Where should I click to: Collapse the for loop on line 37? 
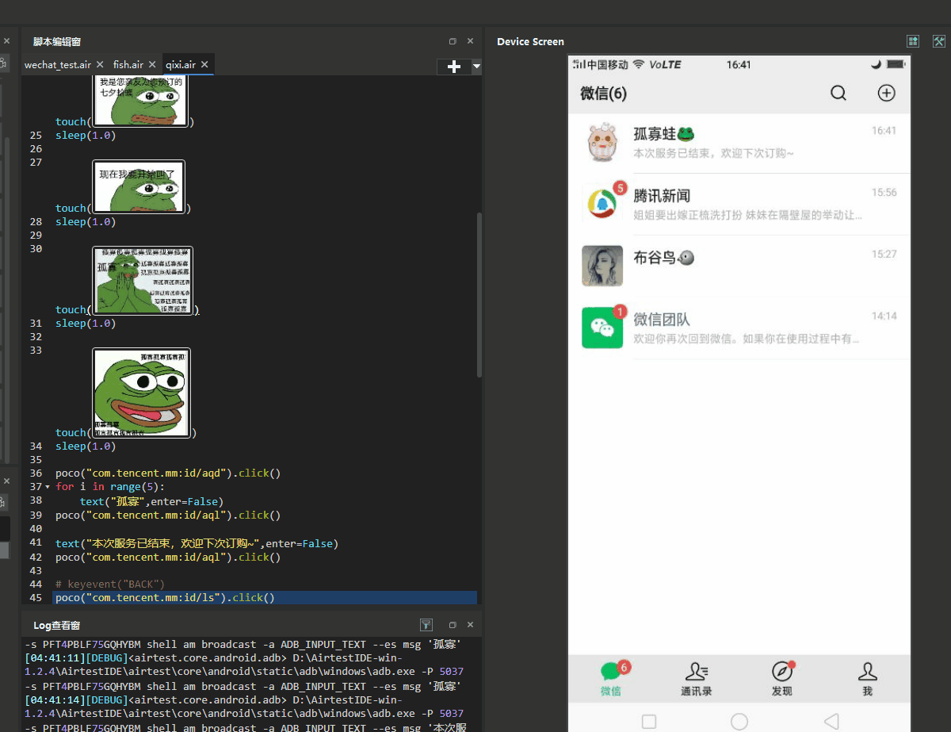(48, 487)
